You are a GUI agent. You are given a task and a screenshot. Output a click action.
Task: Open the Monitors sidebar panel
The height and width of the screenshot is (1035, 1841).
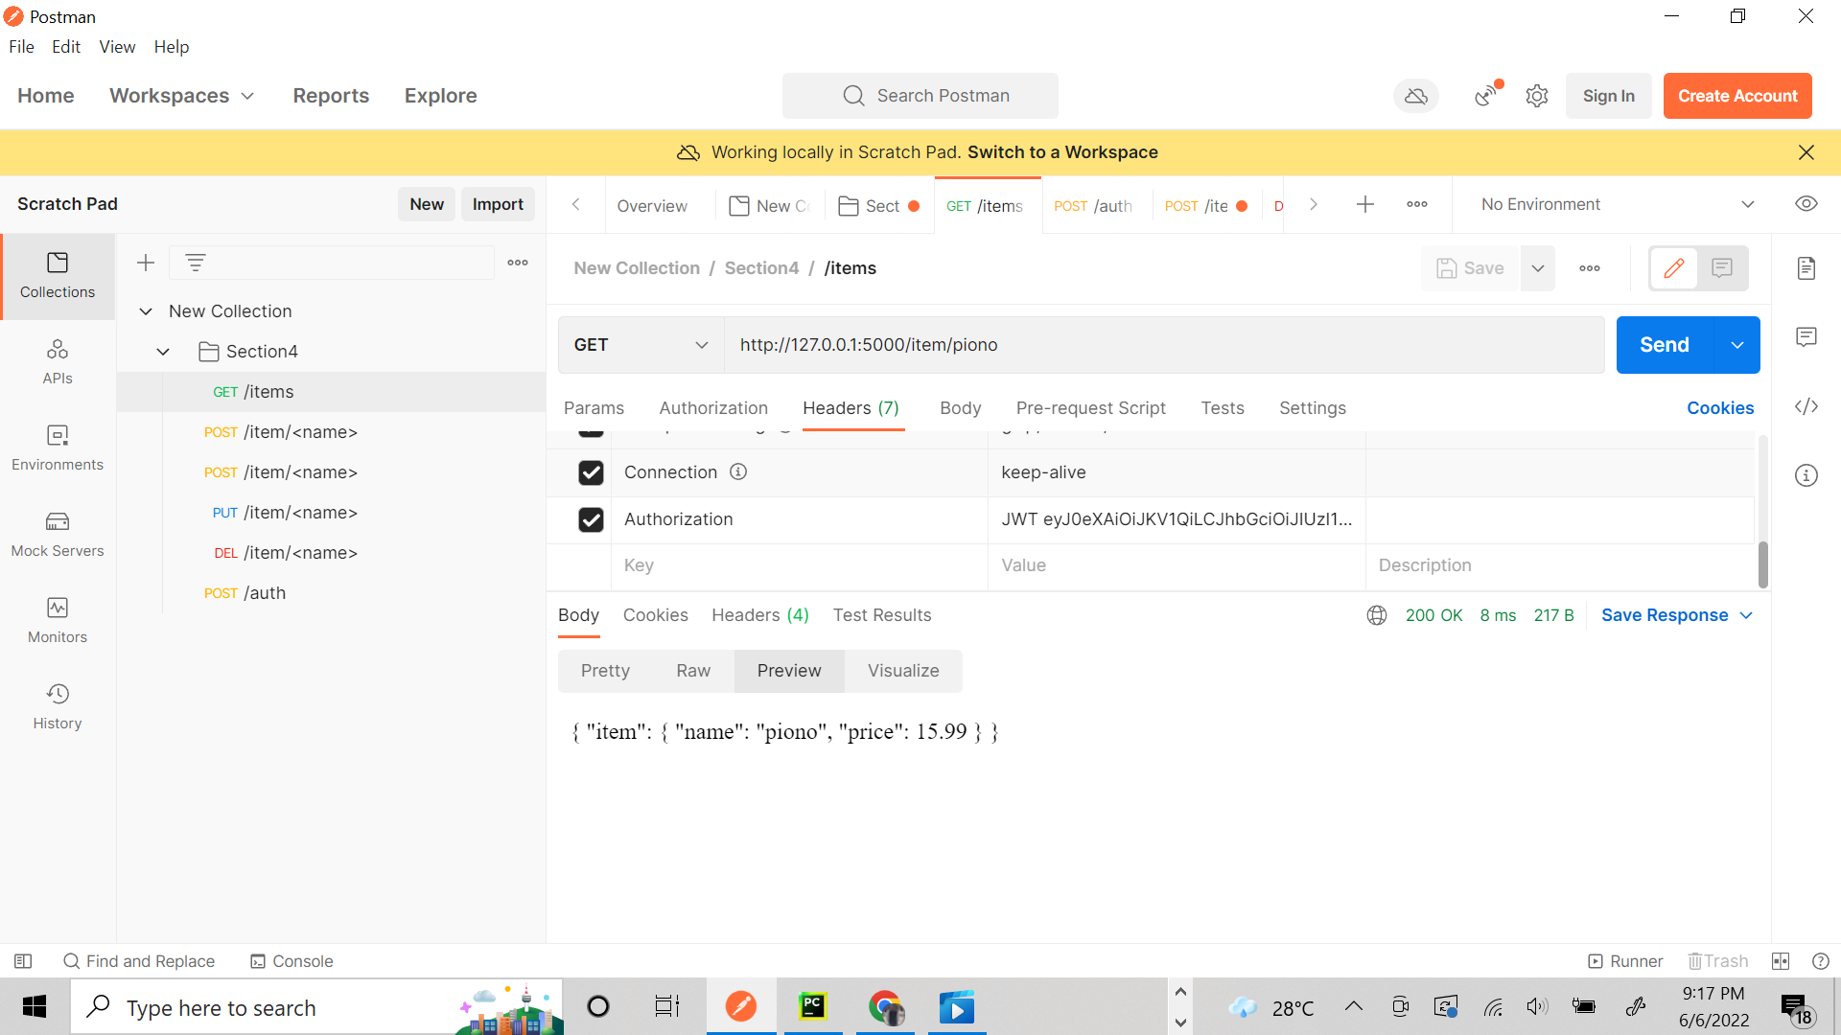click(x=58, y=621)
